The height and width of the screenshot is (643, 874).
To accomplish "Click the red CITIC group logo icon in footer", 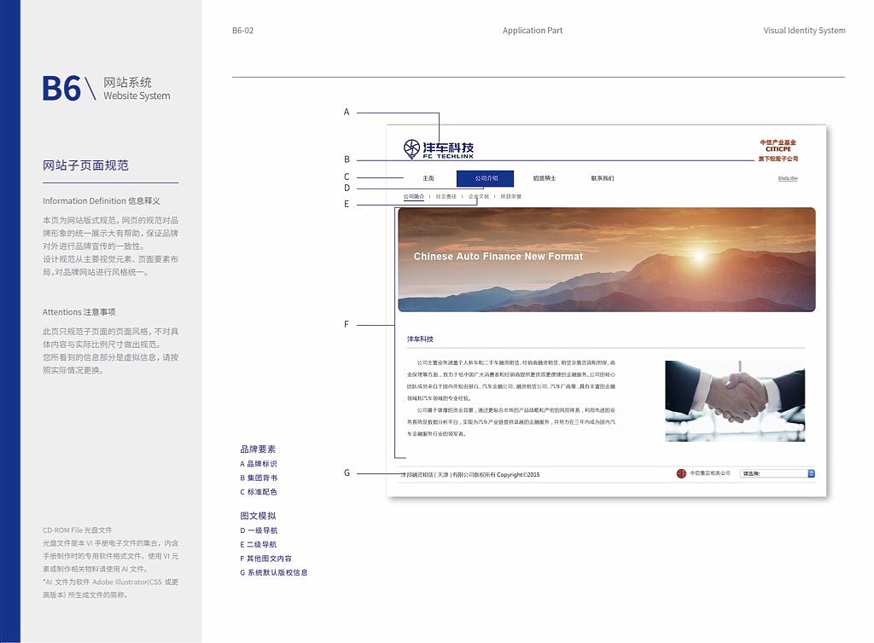I will tap(682, 472).
